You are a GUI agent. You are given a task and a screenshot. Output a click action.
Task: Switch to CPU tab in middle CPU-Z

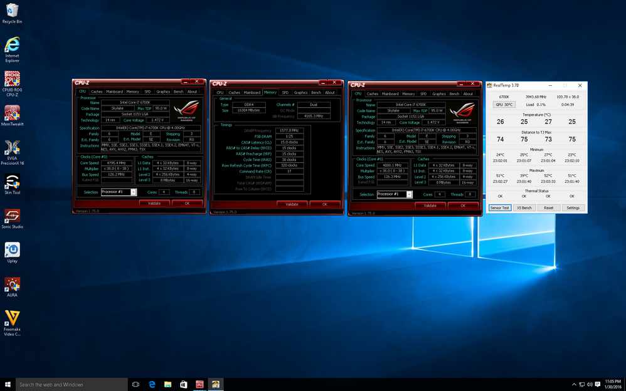point(220,93)
